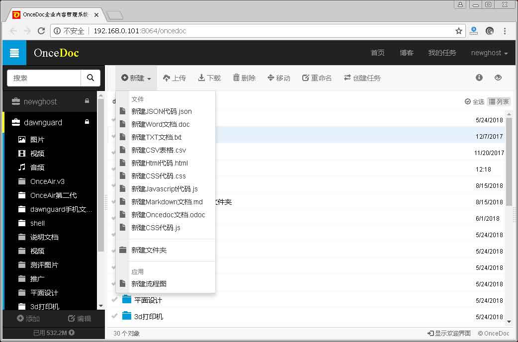This screenshot has width=518, height=342.
Task: Toggle the eye preview icon
Action: (498, 78)
